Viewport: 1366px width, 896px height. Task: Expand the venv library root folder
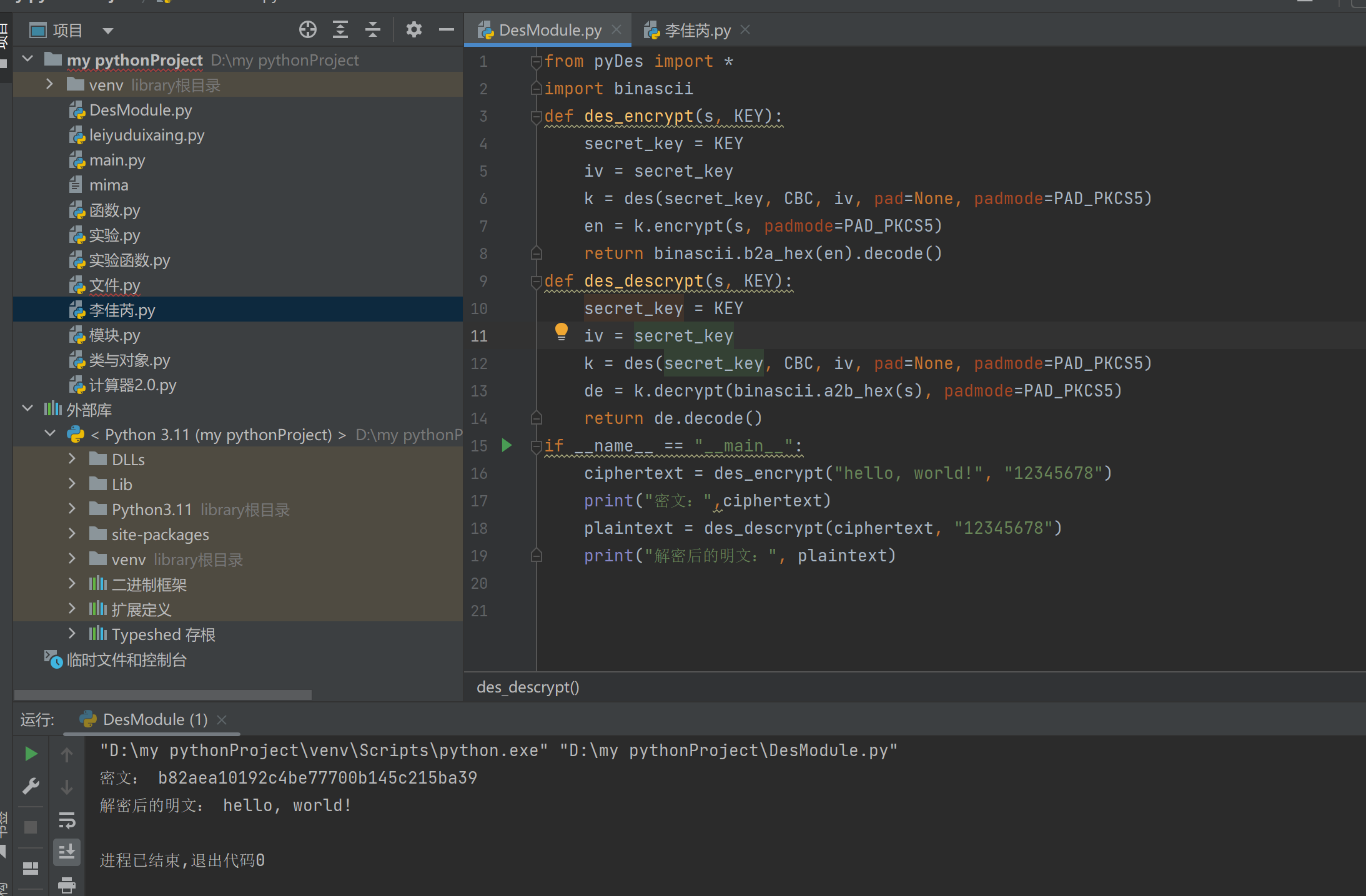click(x=50, y=85)
